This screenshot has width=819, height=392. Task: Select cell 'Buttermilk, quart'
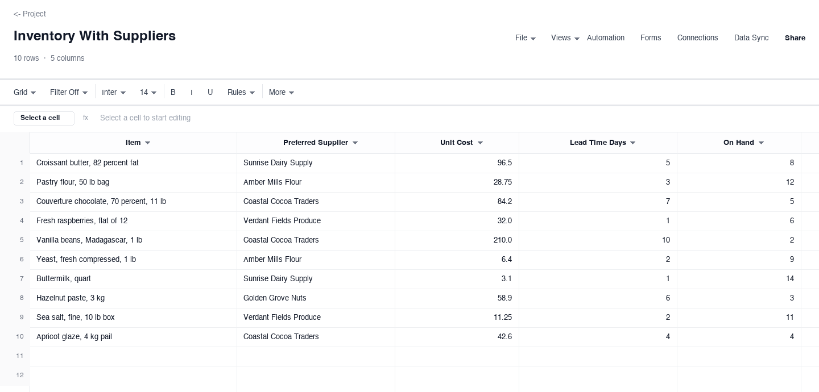[x=133, y=279]
